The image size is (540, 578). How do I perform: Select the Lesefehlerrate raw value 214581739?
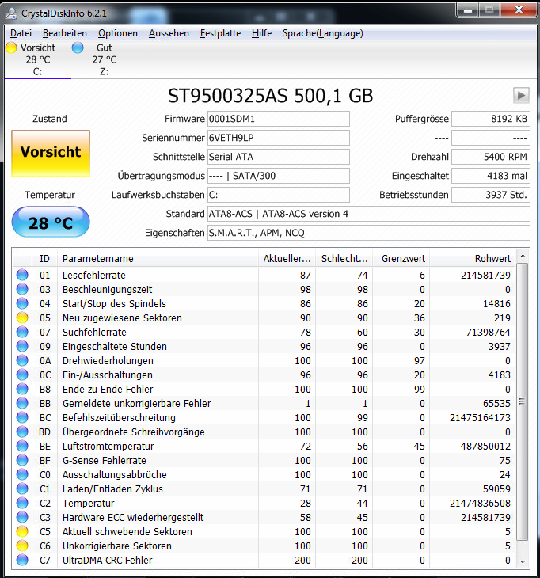pos(485,275)
